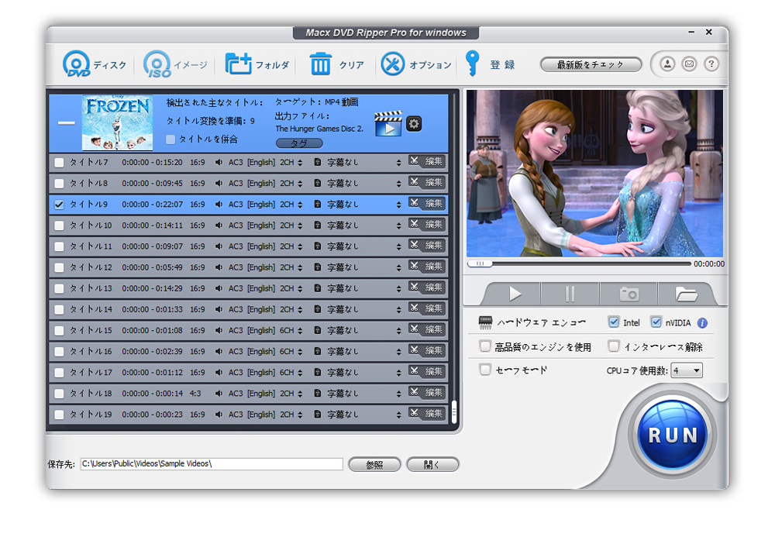Screen dimensions: 775x537
Task: Open audio track selector for タイトル7
Action: coord(299,163)
